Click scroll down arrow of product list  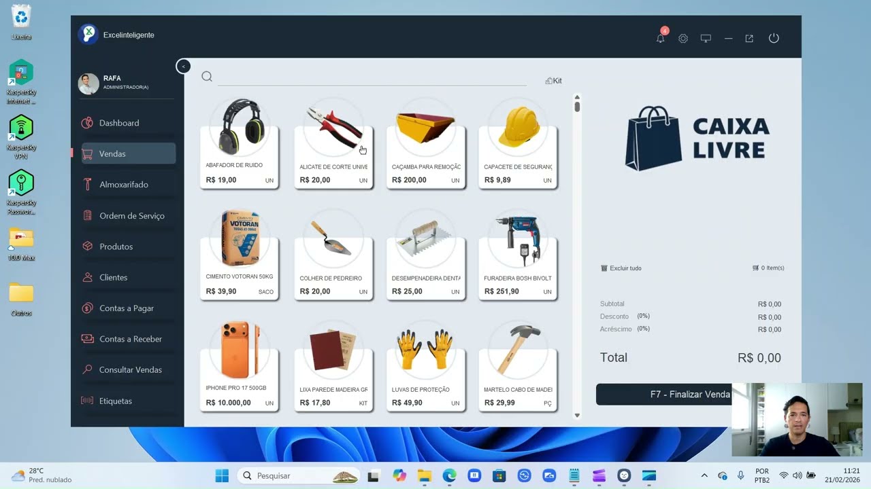577,415
